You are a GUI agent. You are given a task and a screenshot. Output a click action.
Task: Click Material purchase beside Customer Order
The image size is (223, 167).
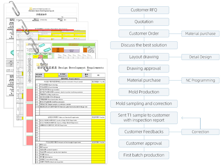200,34
